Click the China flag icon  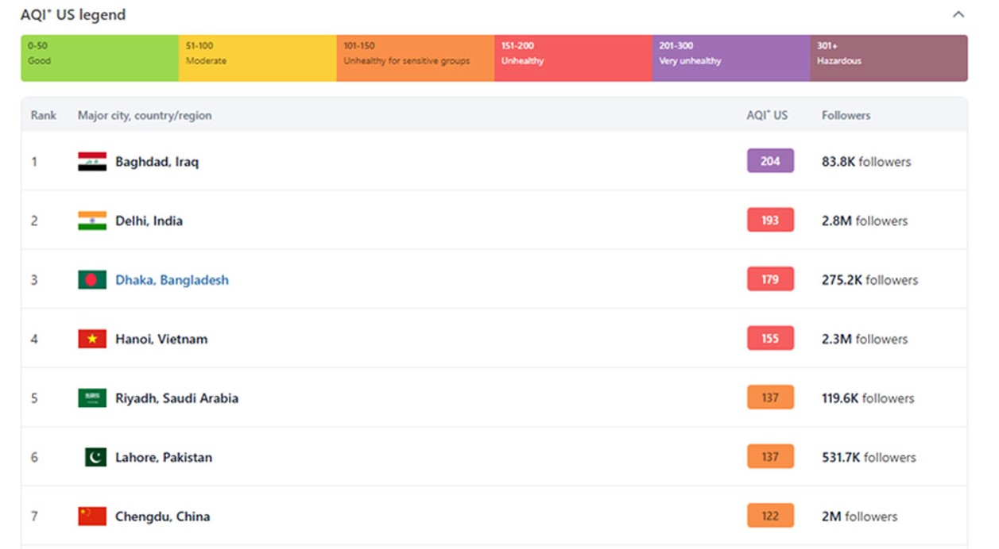92,516
